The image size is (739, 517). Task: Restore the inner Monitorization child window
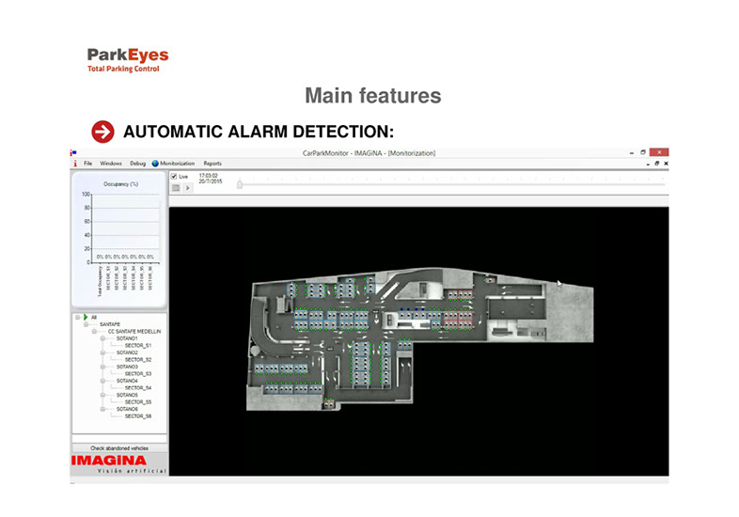[656, 164]
